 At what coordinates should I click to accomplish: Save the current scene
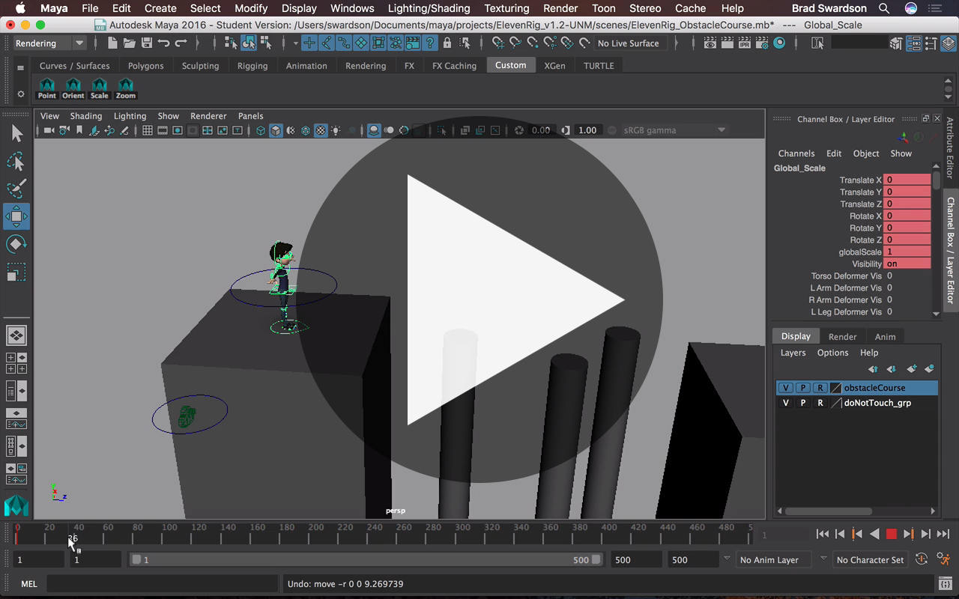(x=146, y=43)
